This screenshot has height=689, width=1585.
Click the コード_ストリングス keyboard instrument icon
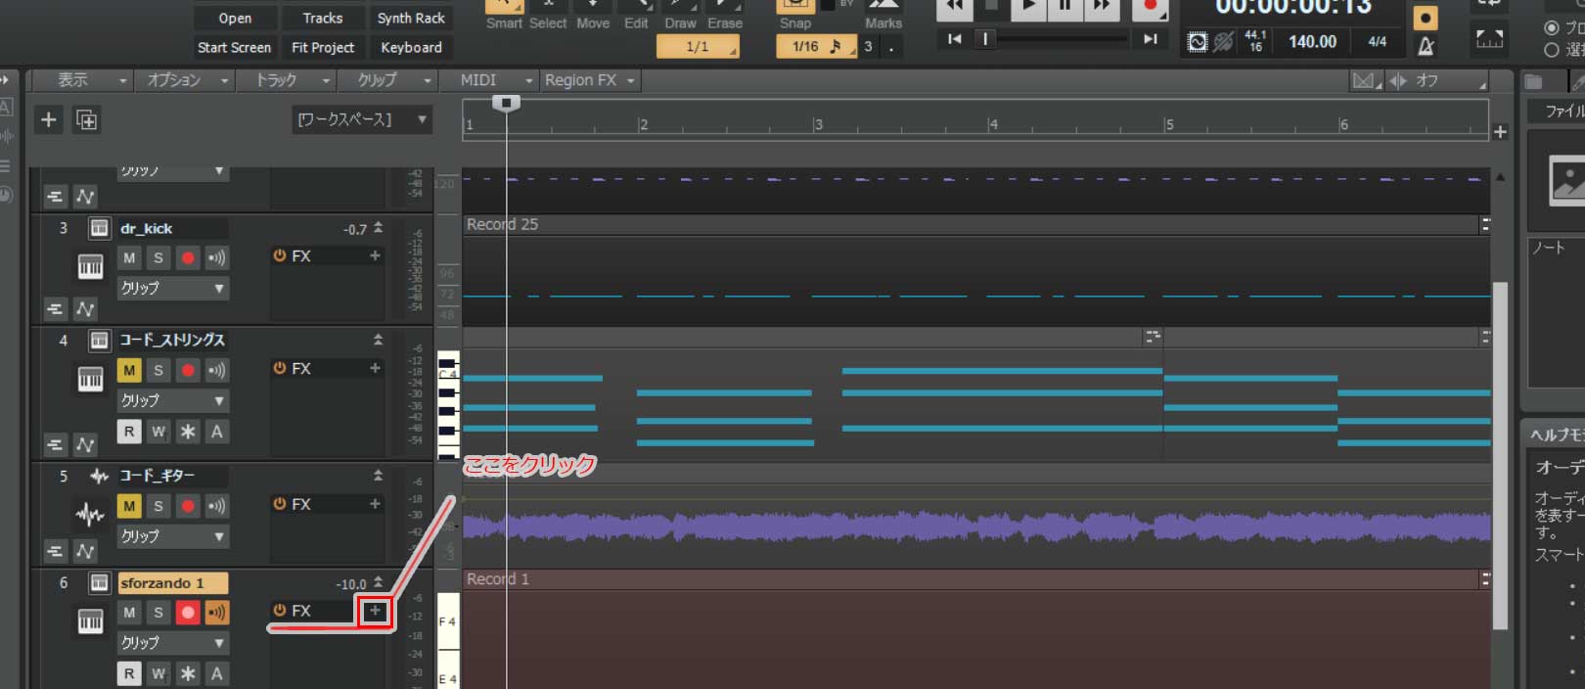click(x=90, y=379)
